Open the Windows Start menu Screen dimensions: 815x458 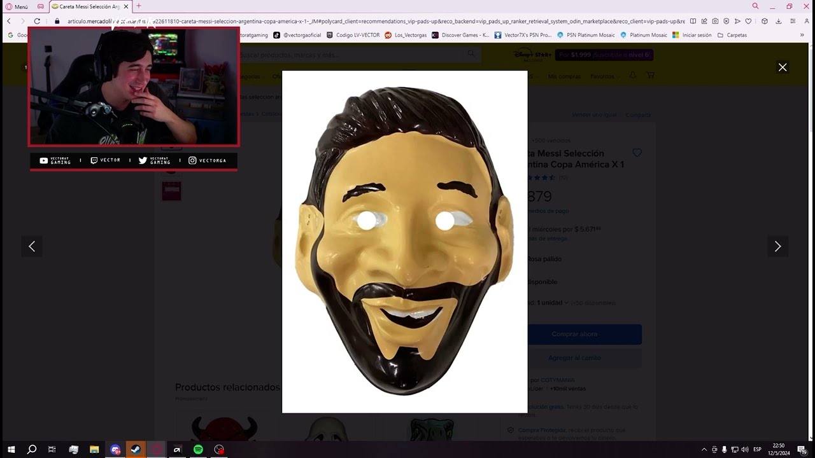[x=11, y=450]
